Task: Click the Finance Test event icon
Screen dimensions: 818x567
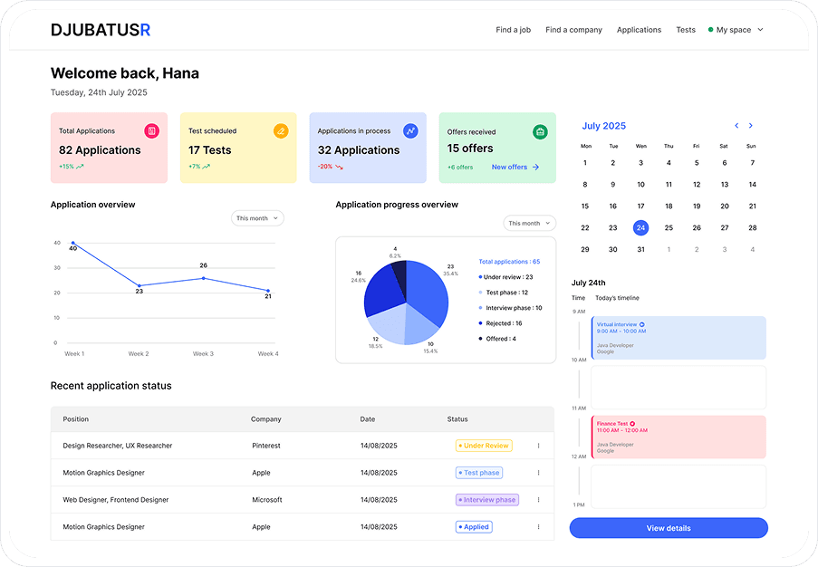Action: click(x=632, y=424)
